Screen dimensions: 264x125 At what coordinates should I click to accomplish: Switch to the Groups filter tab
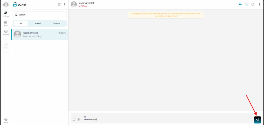[x=56, y=23]
